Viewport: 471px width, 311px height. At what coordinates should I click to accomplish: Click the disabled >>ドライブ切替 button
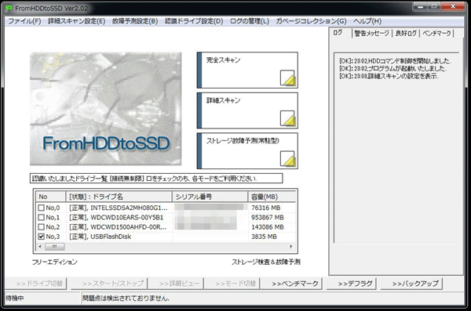click(x=36, y=284)
